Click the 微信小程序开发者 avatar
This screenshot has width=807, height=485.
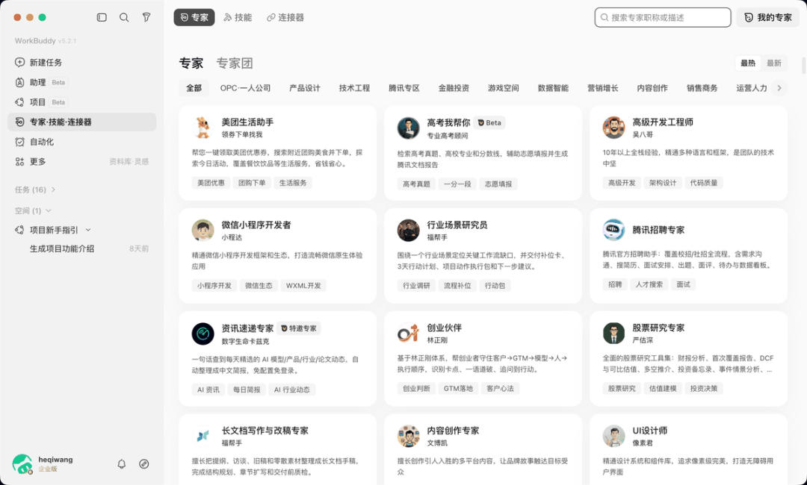click(x=202, y=230)
